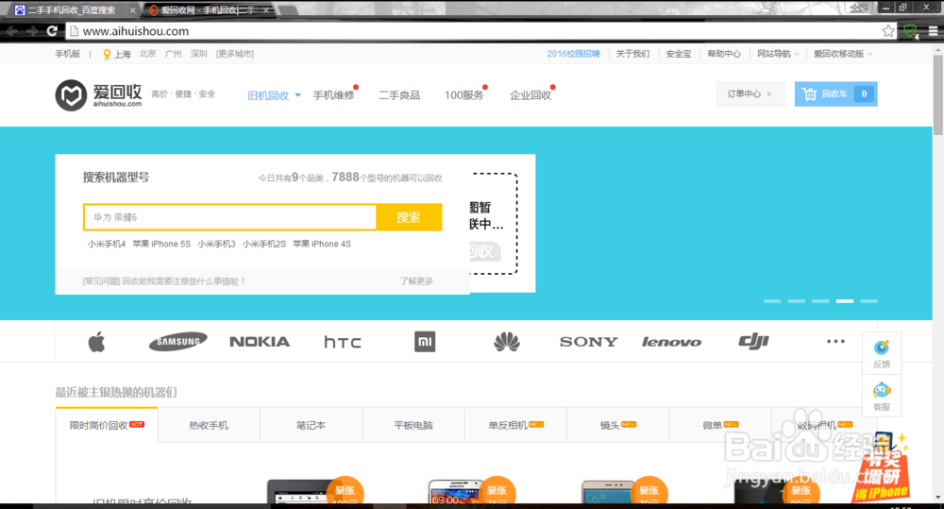Viewport: 944px width, 509px height.
Task: Click the 回收车 cart button
Action: click(x=835, y=94)
